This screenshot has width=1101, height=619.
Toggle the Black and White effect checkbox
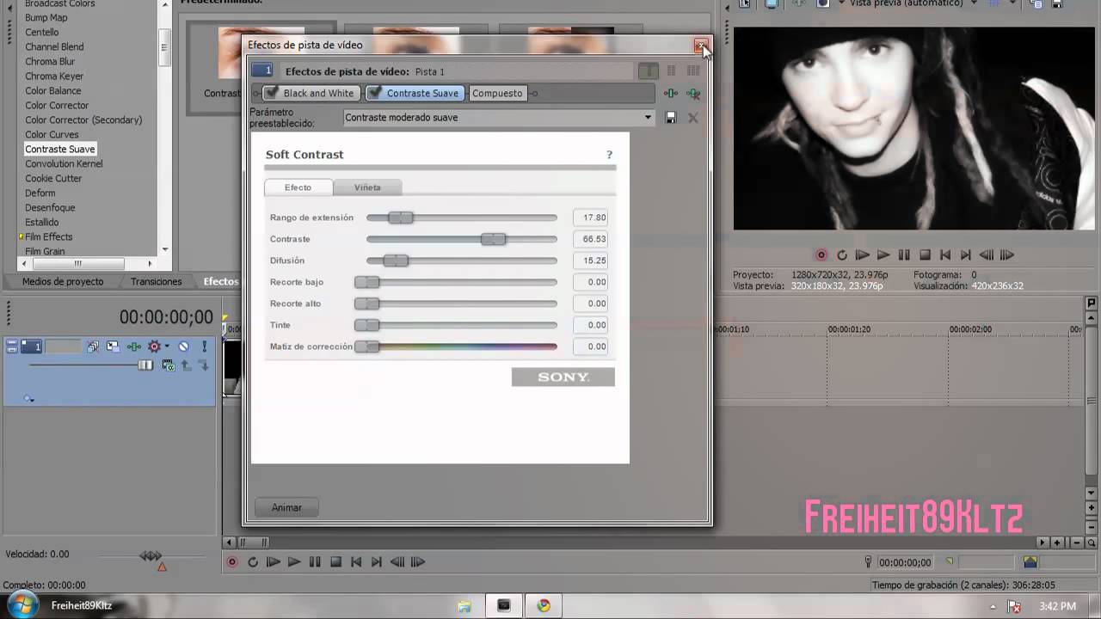(x=271, y=93)
